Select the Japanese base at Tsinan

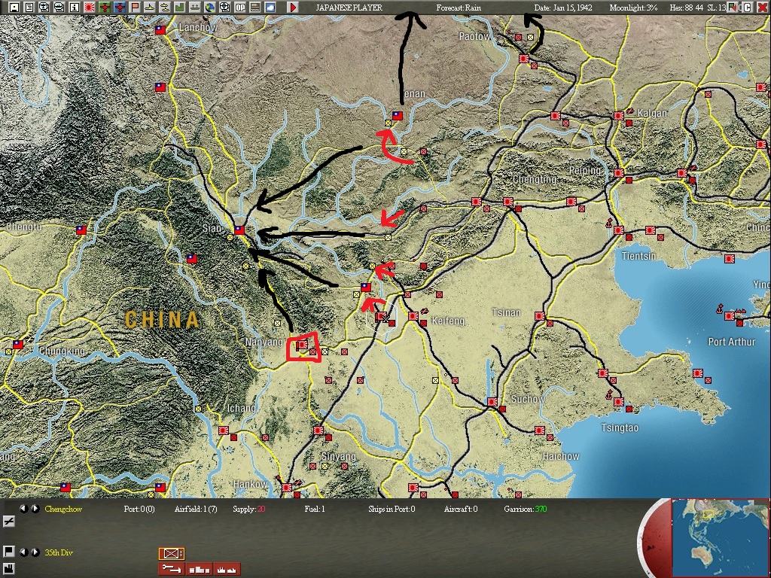click(x=539, y=316)
